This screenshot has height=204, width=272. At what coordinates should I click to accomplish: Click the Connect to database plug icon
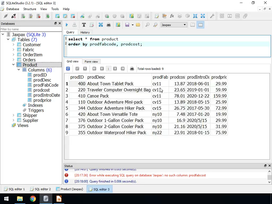tap(6, 16)
